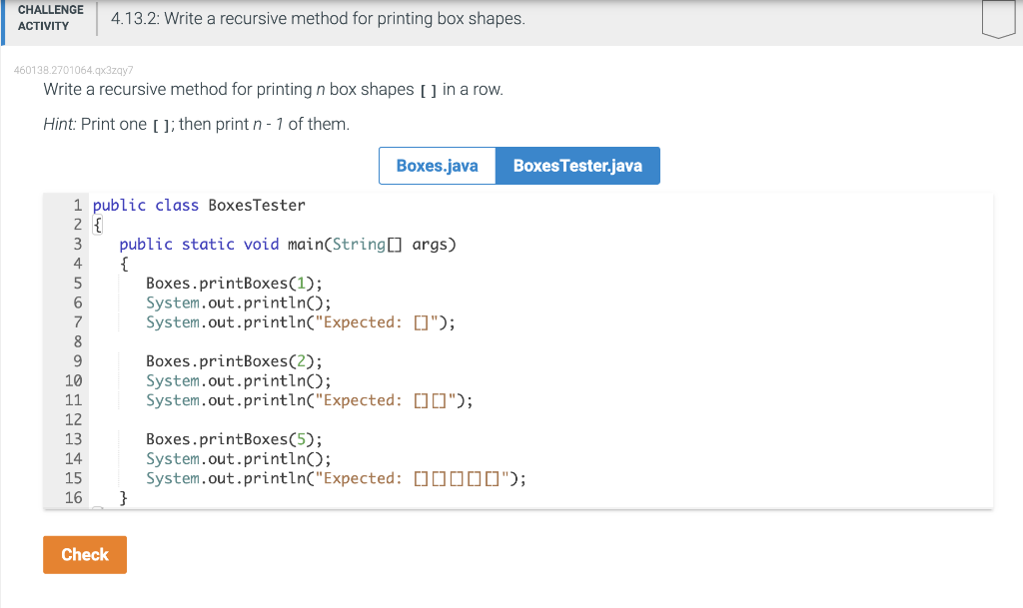Image resolution: width=1023 pixels, height=608 pixels.
Task: Click the closing brace on line 16
Action: 124,497
